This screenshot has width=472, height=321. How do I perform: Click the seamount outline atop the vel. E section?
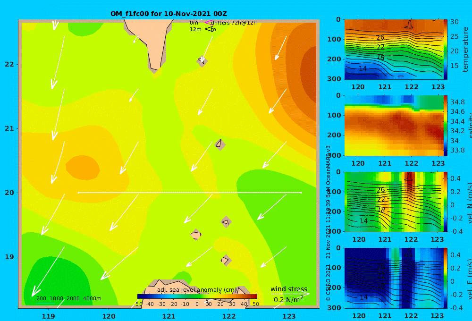click(409, 253)
